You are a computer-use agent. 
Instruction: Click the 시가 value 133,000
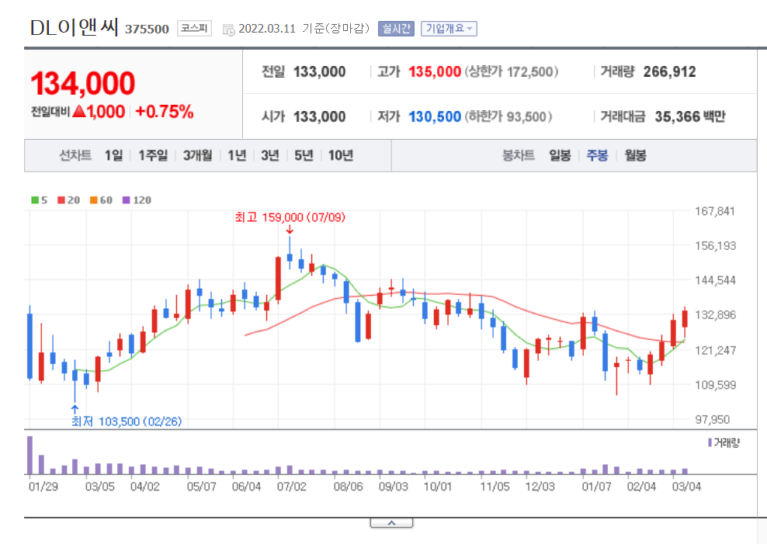(x=319, y=117)
